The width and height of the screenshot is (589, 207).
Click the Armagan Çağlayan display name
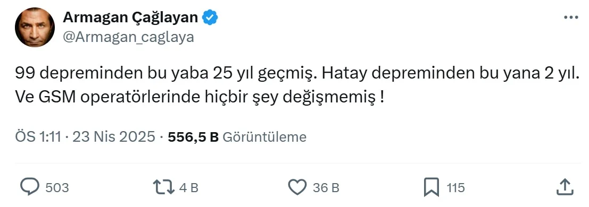[x=130, y=17]
